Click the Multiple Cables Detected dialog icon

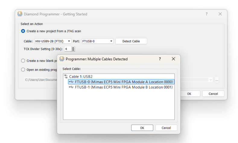(x=62, y=59)
